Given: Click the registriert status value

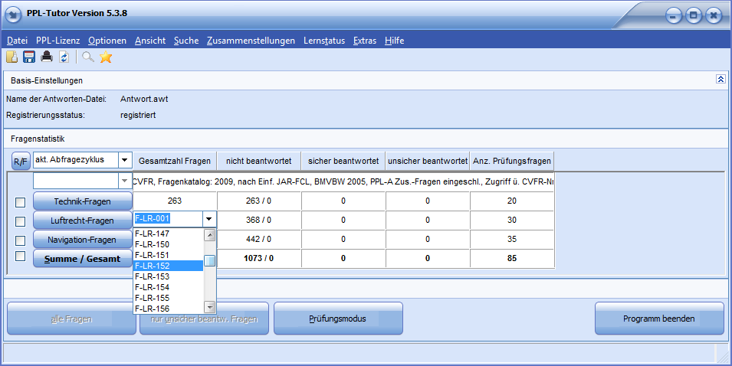Looking at the screenshot, I should tap(138, 115).
